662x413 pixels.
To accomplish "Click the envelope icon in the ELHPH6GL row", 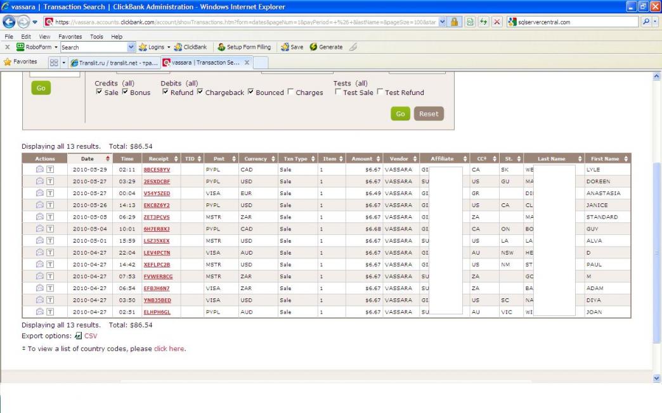I will (x=39, y=312).
